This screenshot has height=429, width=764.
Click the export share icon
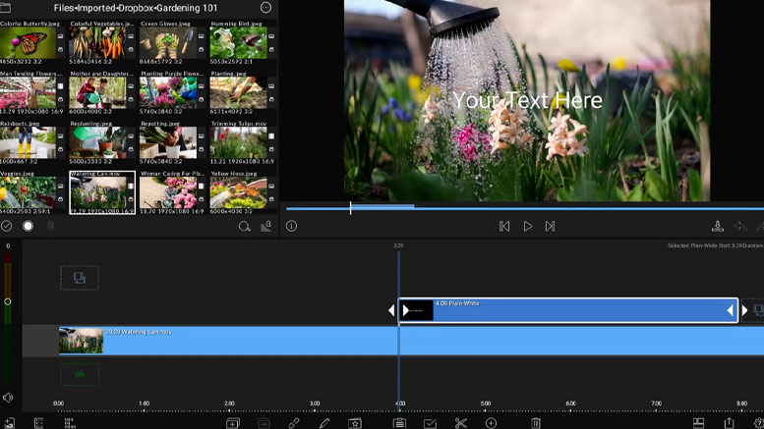[729, 423]
